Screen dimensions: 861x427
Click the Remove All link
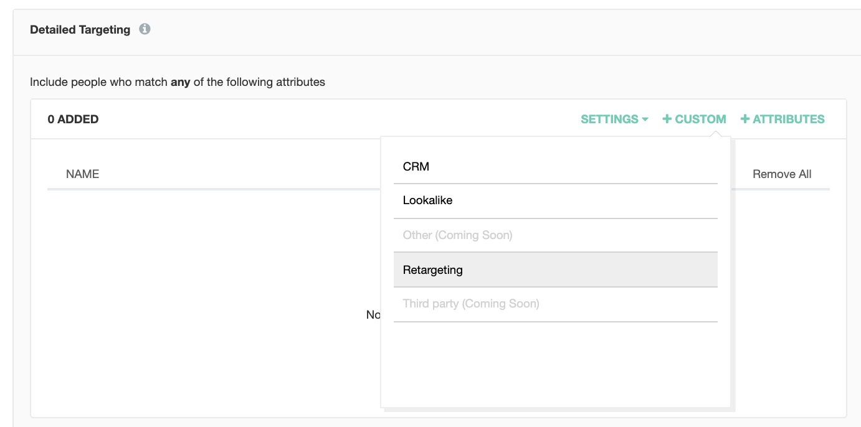pos(782,174)
